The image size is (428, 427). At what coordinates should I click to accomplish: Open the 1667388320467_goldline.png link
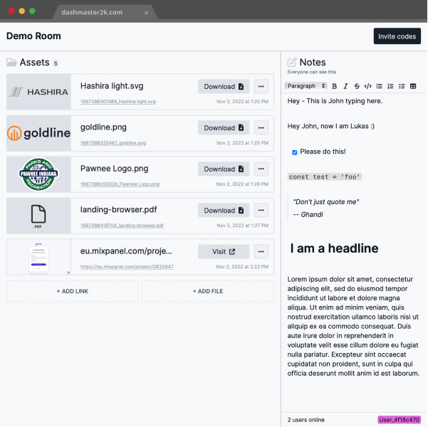click(113, 143)
